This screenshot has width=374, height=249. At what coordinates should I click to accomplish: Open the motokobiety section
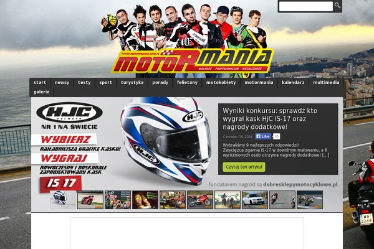(221, 83)
